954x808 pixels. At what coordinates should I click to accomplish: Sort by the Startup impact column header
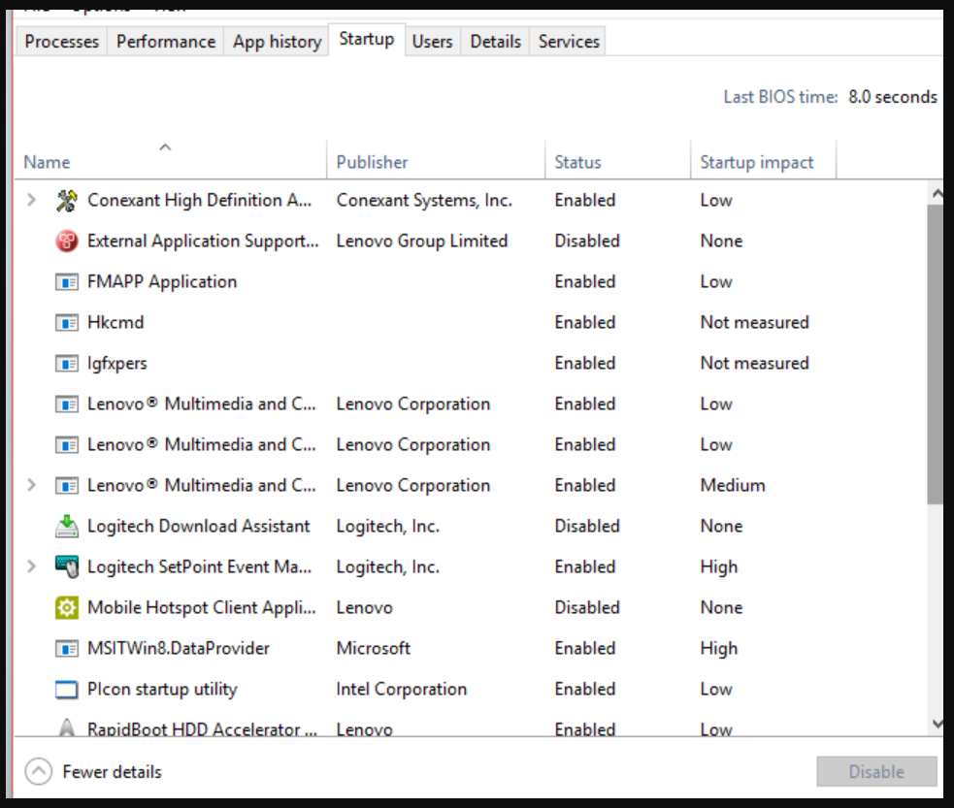click(x=763, y=160)
